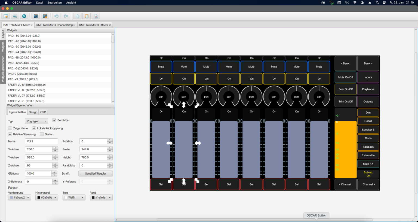Undo the last change

coord(56,16)
